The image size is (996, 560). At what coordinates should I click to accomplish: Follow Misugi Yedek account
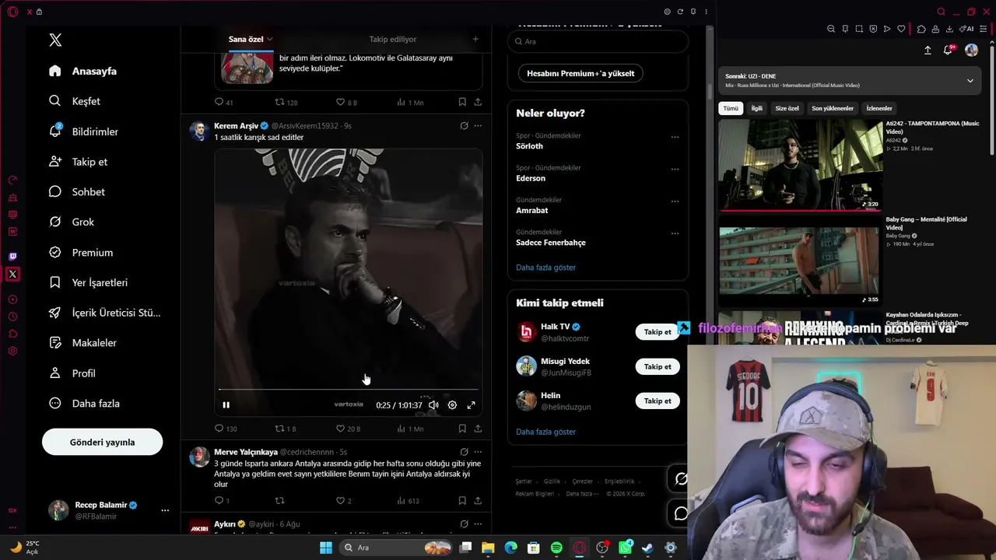tap(658, 366)
